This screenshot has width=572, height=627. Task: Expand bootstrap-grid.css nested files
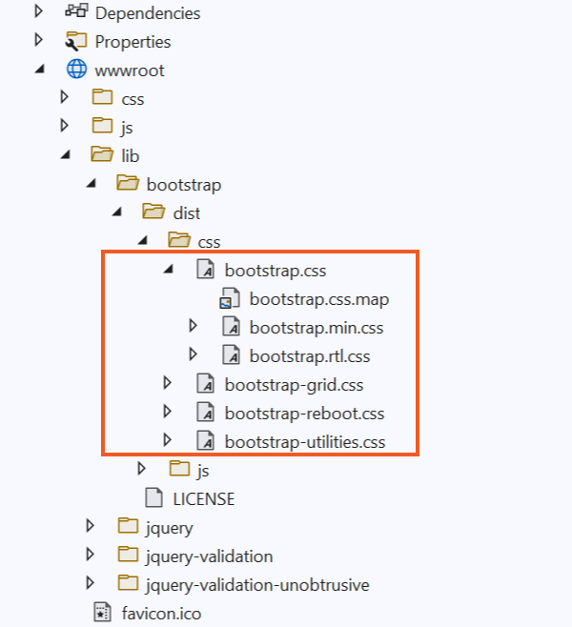click(167, 383)
